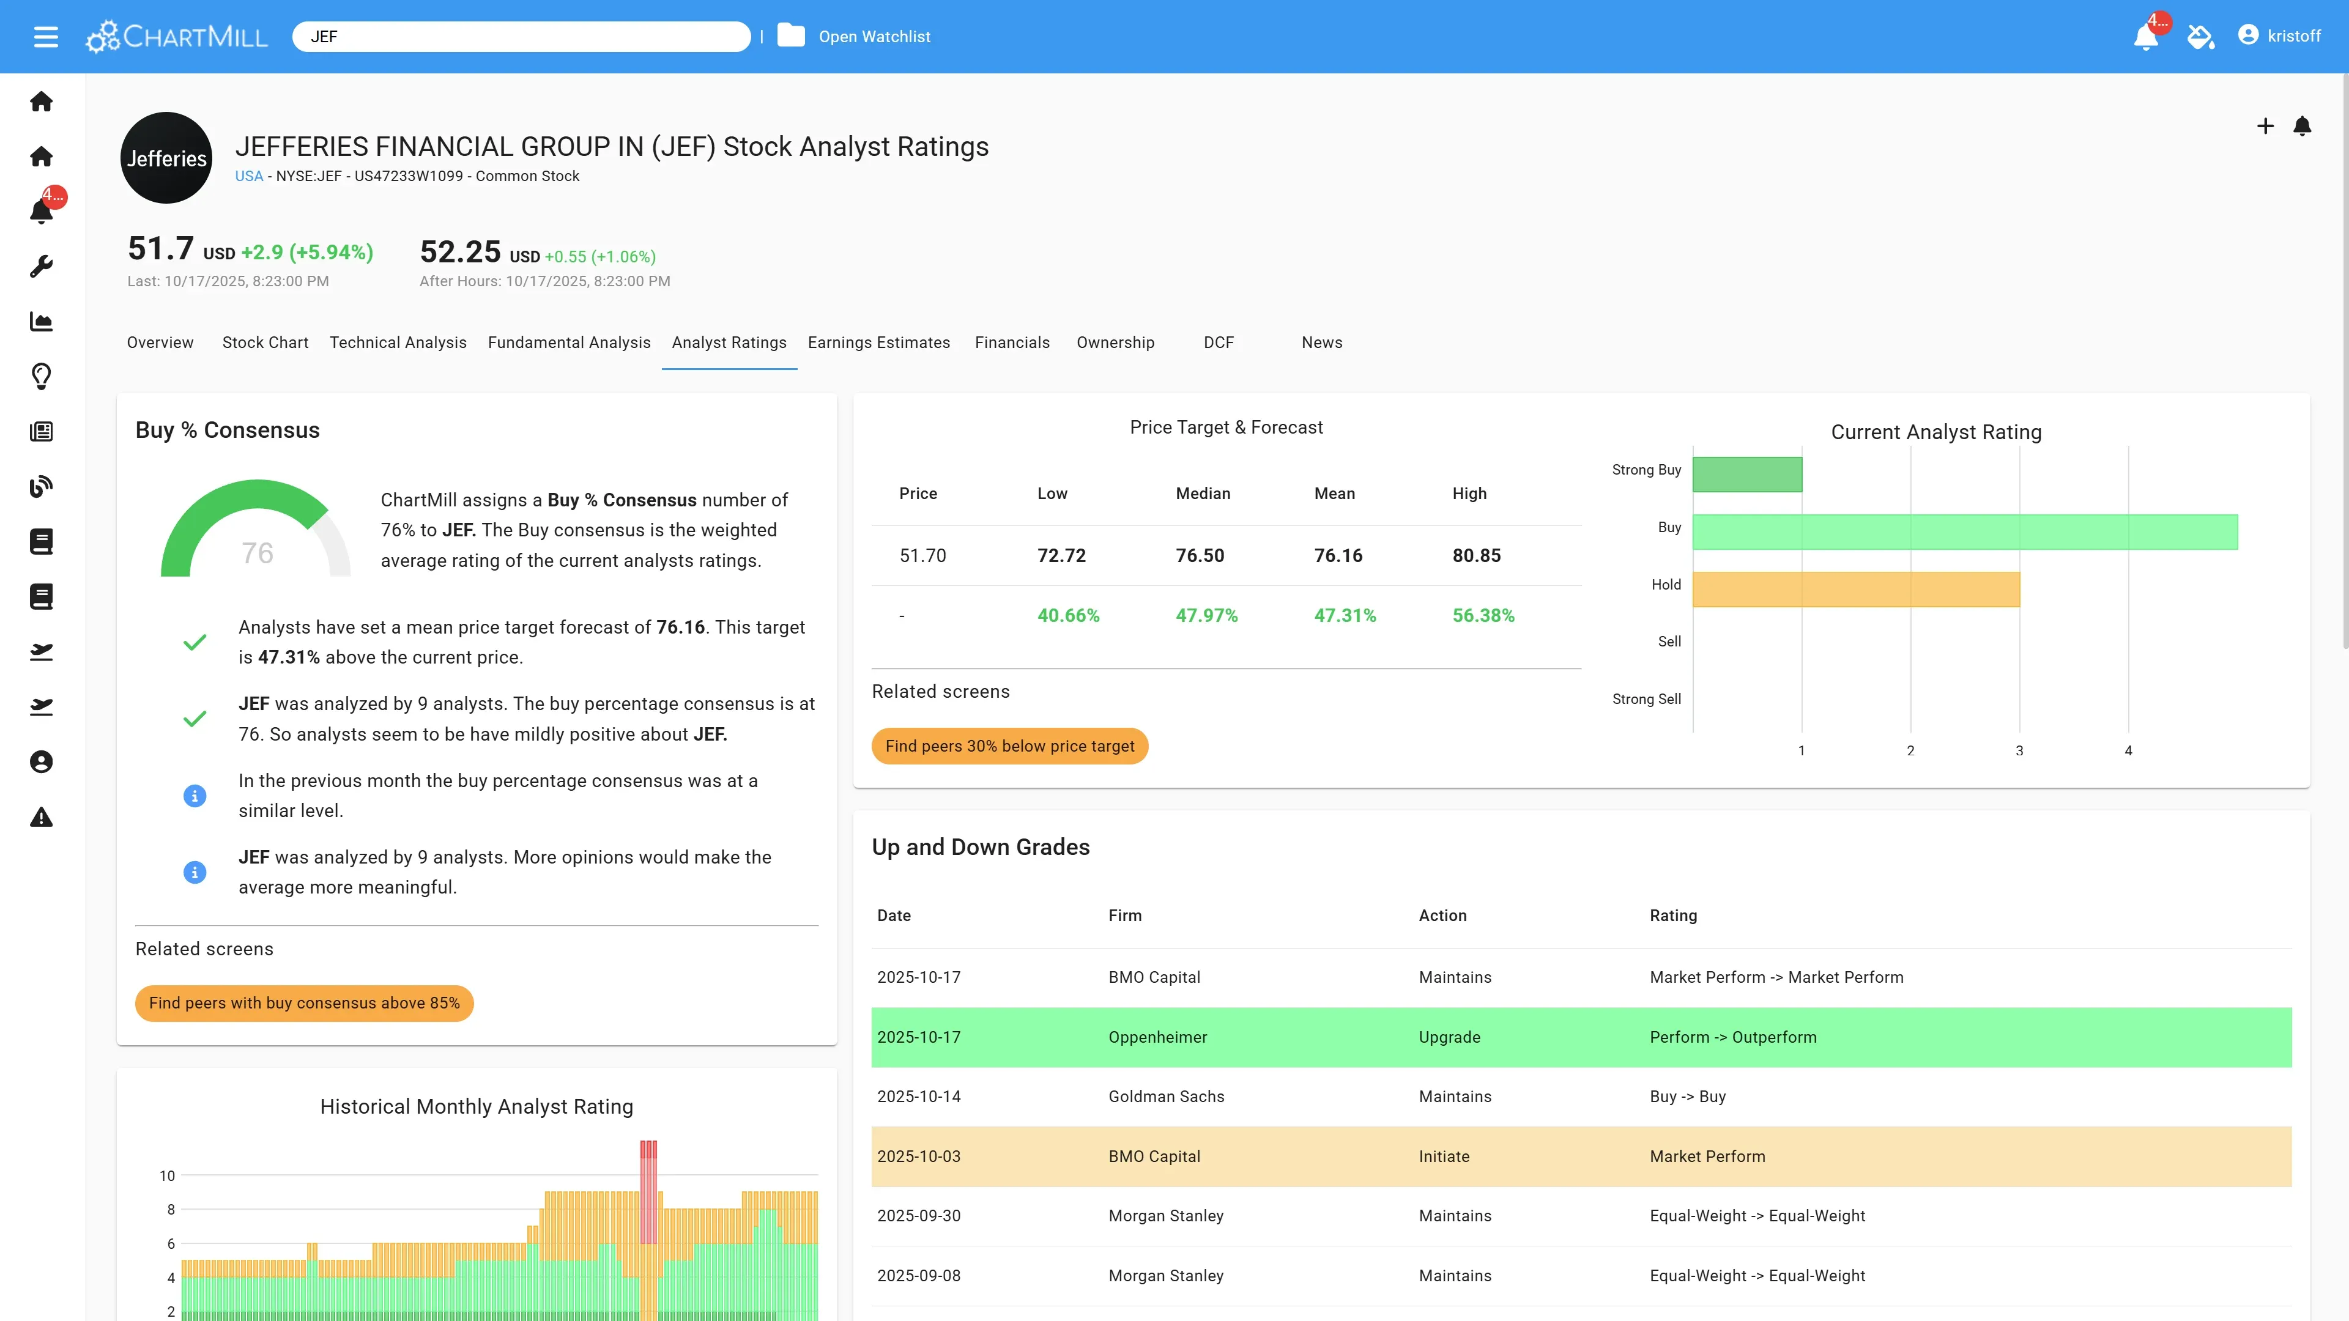Image resolution: width=2349 pixels, height=1321 pixels.
Task: Click the paint bucket theme icon
Action: [x=2200, y=37]
